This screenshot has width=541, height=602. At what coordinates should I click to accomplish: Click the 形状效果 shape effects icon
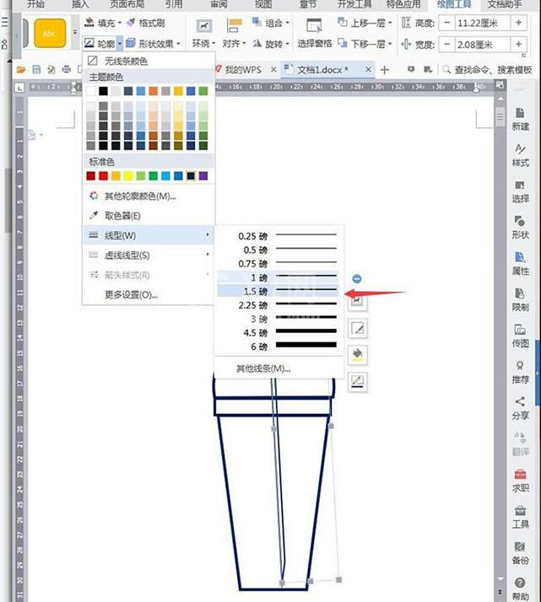click(131, 43)
